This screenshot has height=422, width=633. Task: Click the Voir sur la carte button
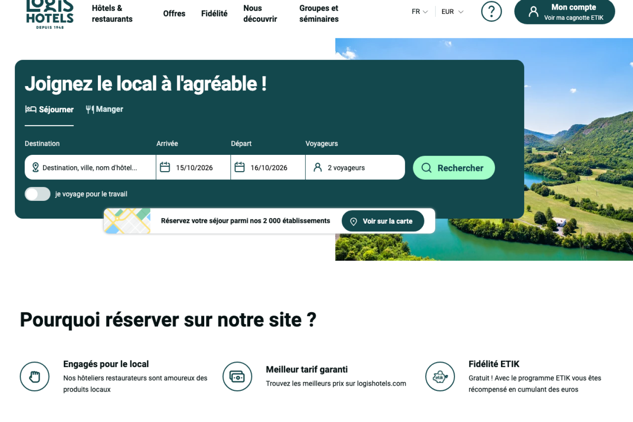coord(383,221)
